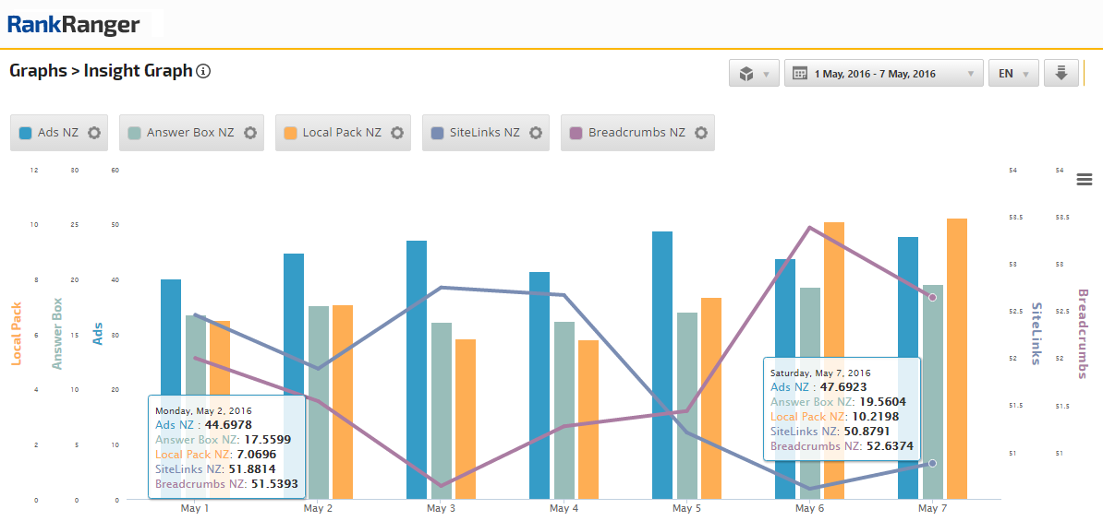Viewport: 1103px width, 521px height.
Task: Expand the cube package dropdown
Action: pos(754,74)
